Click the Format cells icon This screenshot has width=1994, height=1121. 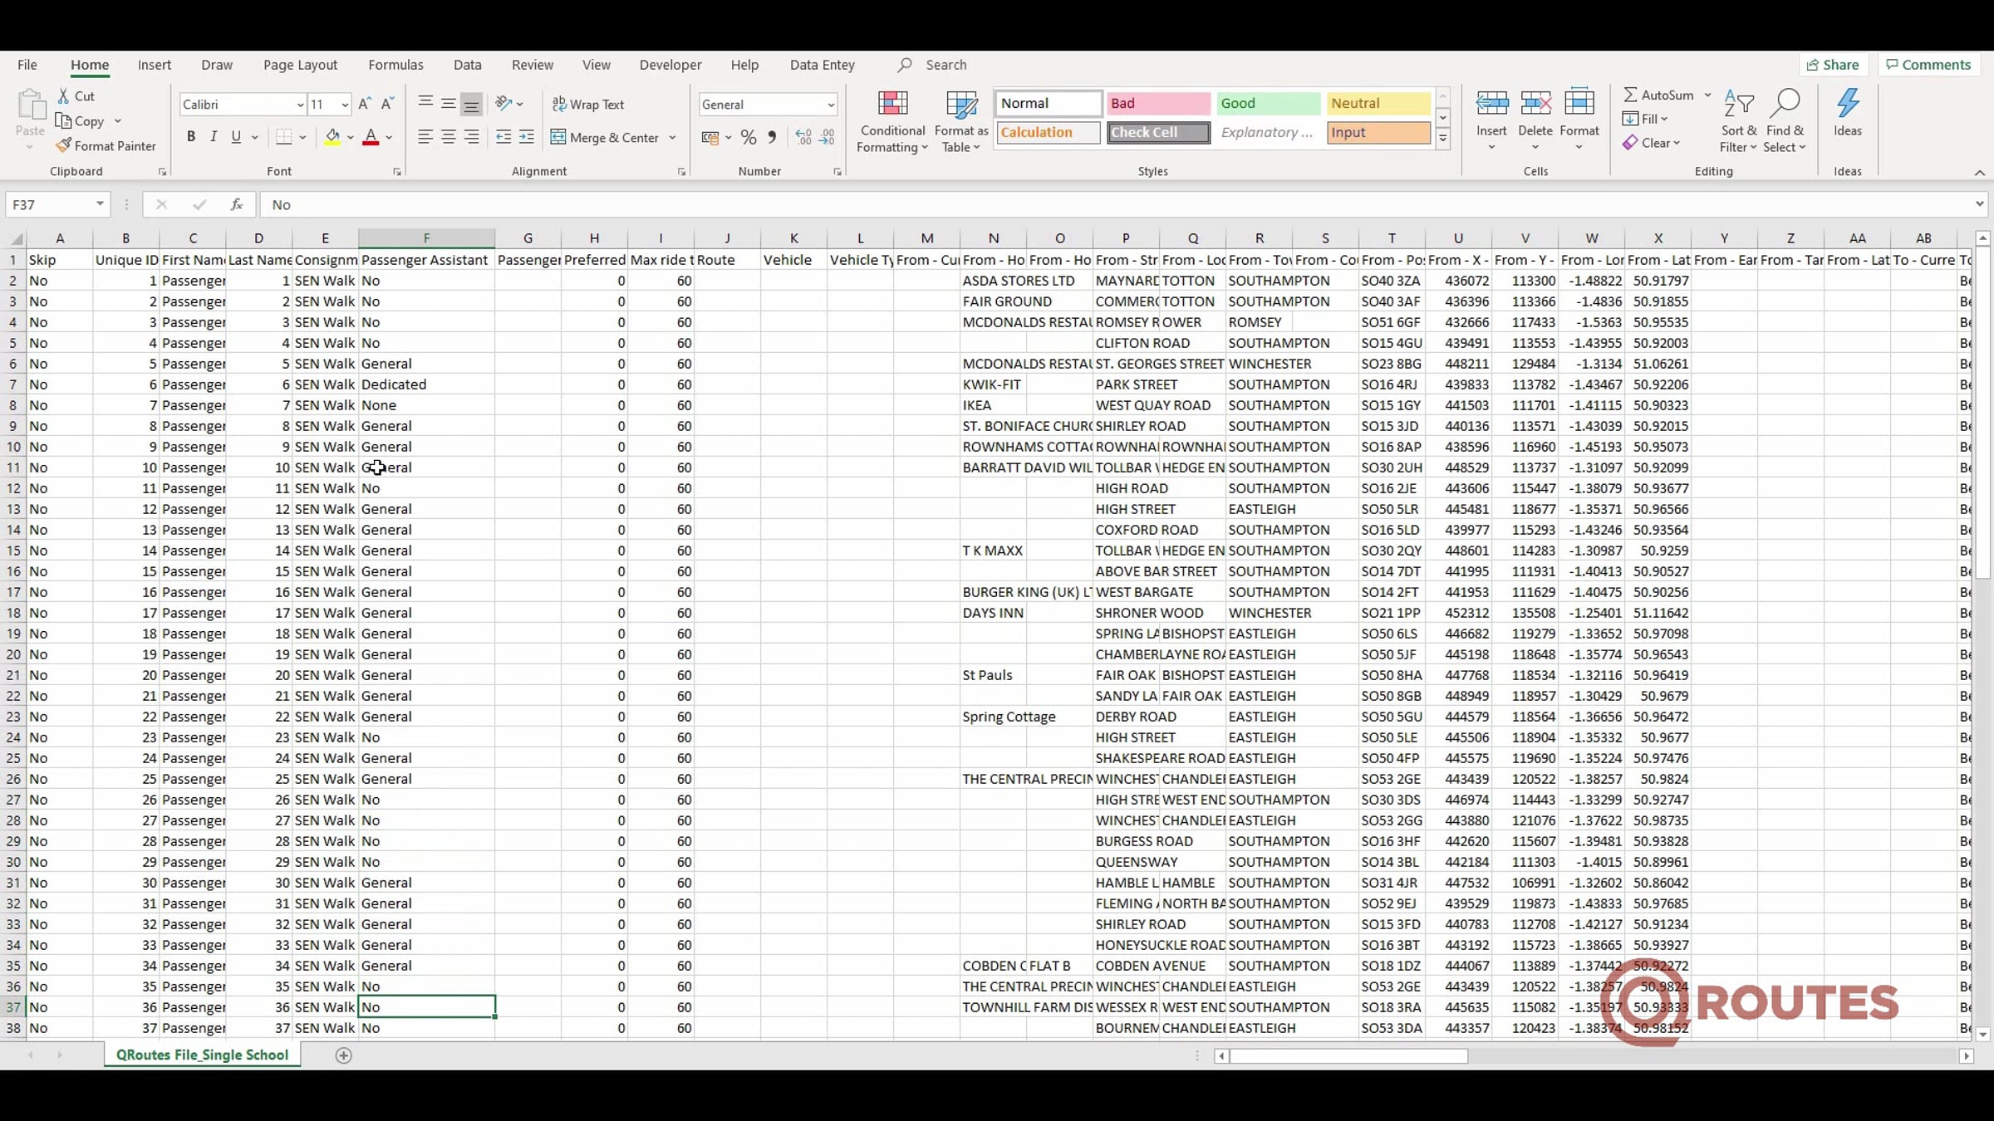(x=1579, y=104)
